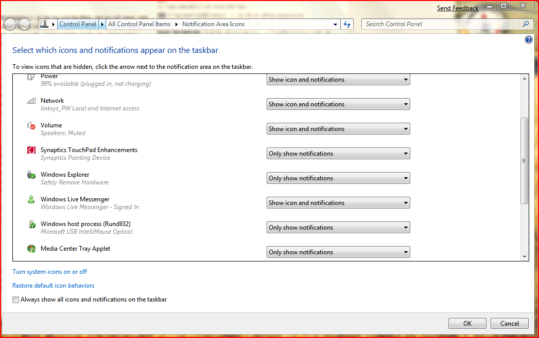Click the red Synaptics TouchPad icon
This screenshot has height=338, width=539.
(31, 150)
